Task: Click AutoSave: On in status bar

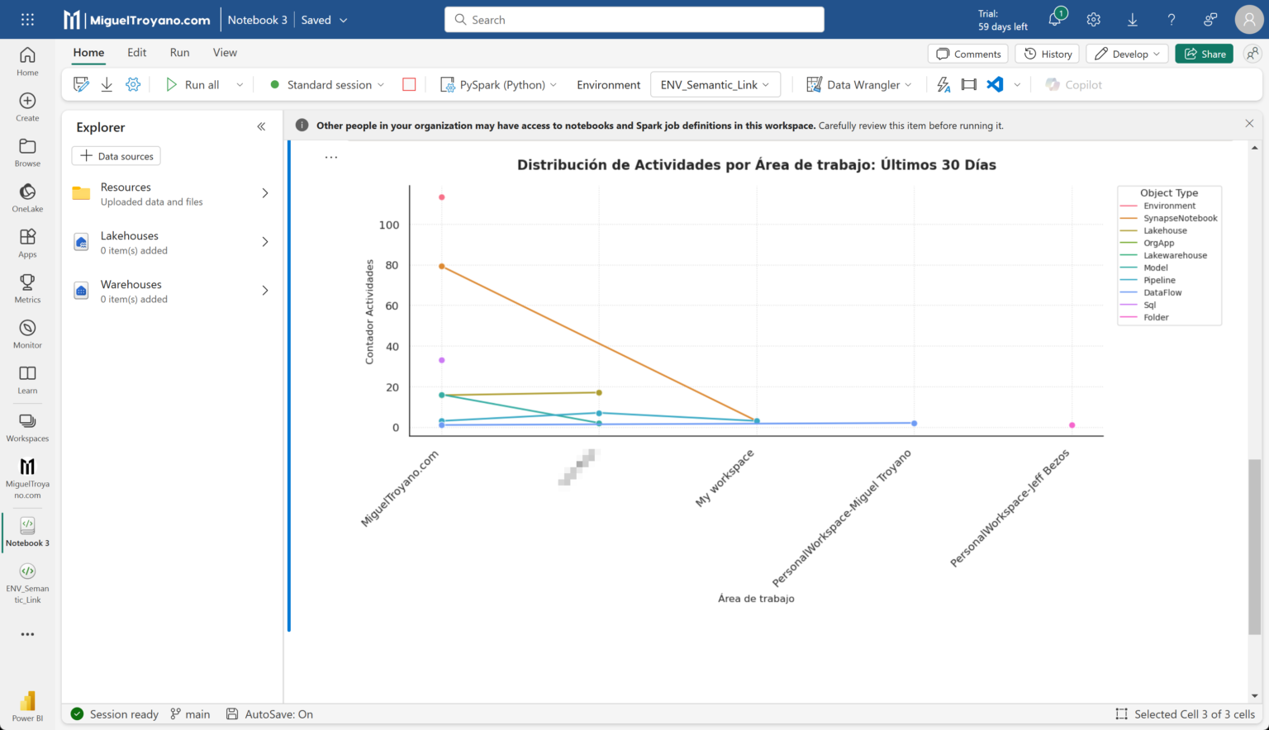Action: point(270,714)
